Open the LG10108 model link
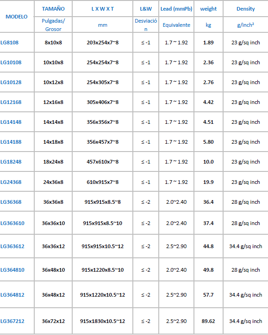Screen dimensions: 268x335 [x=11, y=62]
